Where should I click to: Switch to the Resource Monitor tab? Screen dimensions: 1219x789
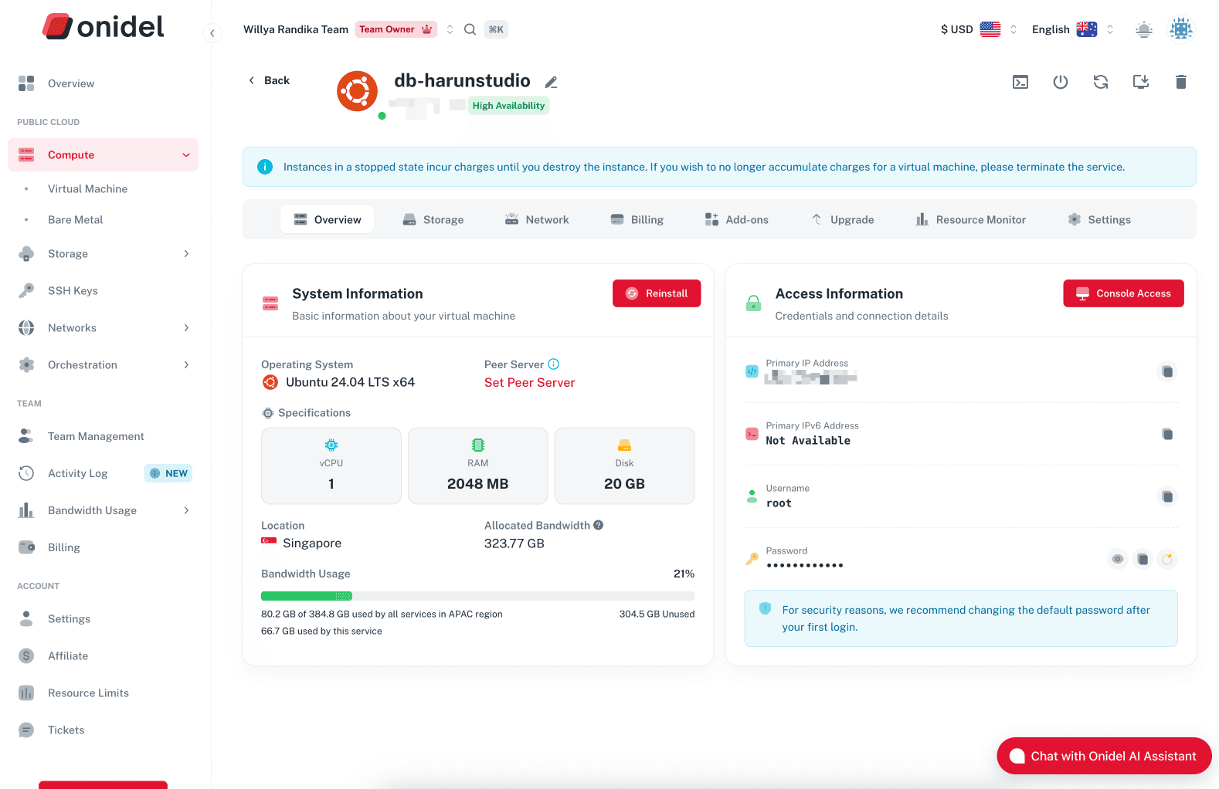click(970, 220)
